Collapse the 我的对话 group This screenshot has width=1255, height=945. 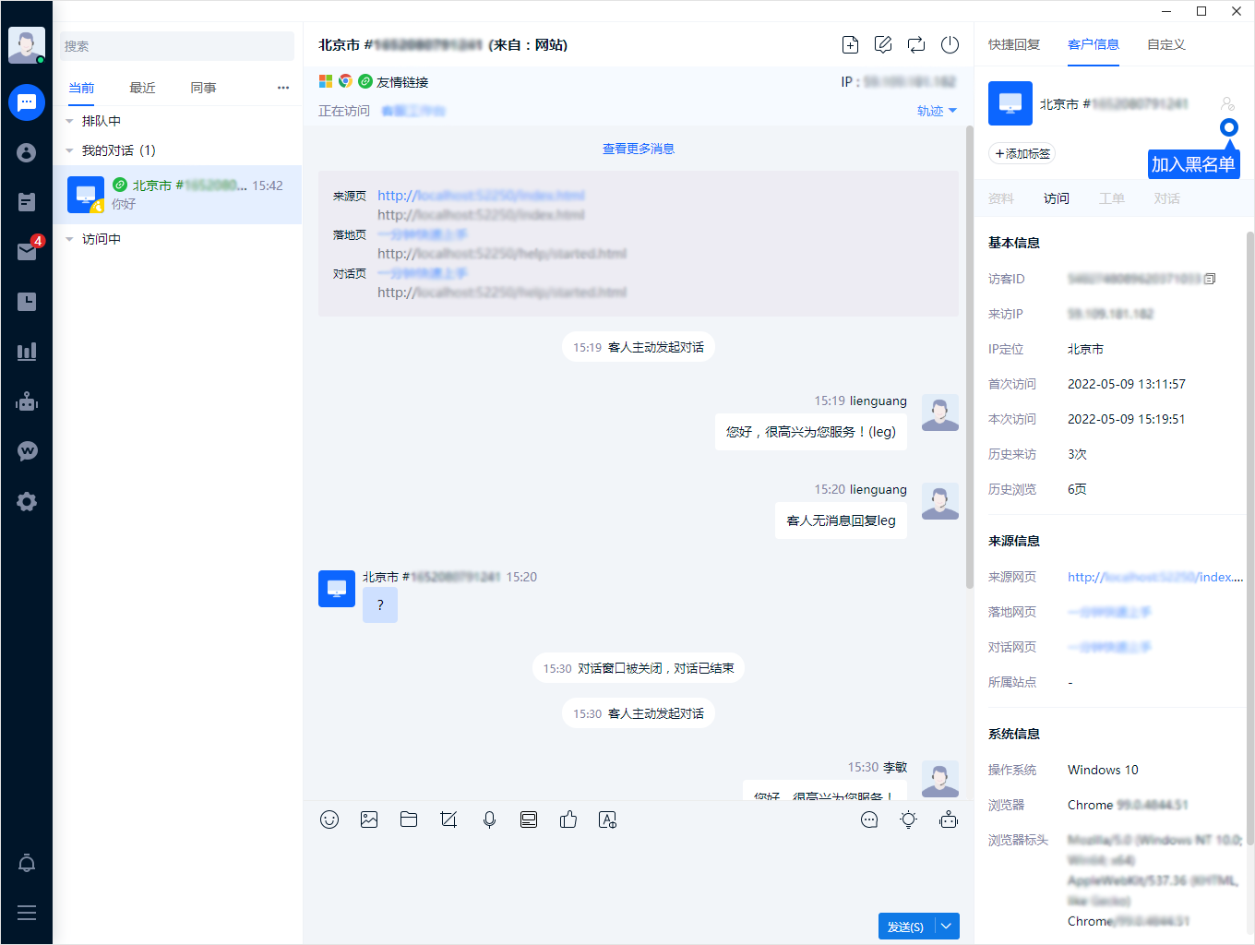click(x=69, y=150)
